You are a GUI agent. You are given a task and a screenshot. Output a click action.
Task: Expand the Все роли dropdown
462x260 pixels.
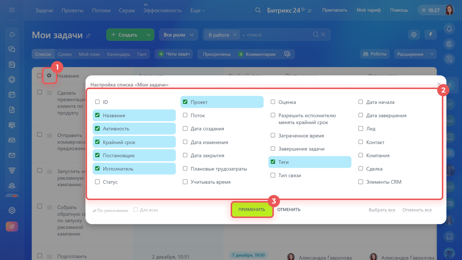[178, 35]
